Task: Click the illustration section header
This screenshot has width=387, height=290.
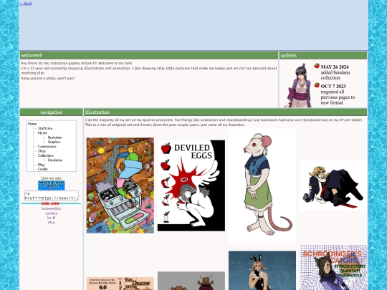Action: click(226, 112)
